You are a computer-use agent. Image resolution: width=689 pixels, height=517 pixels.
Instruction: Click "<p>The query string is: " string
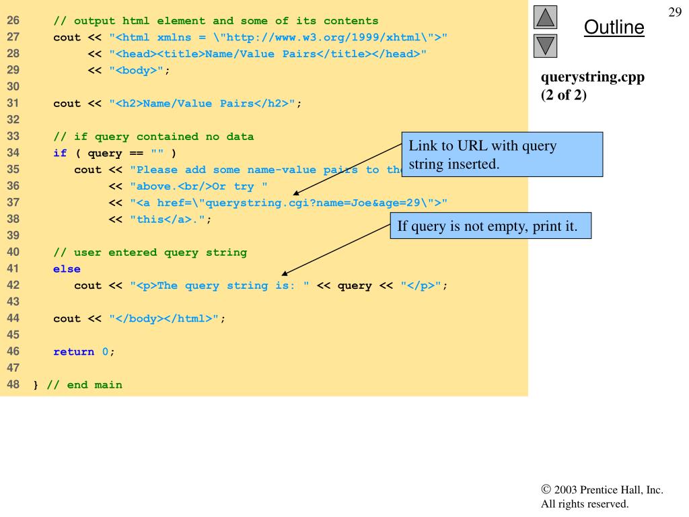tap(219, 285)
